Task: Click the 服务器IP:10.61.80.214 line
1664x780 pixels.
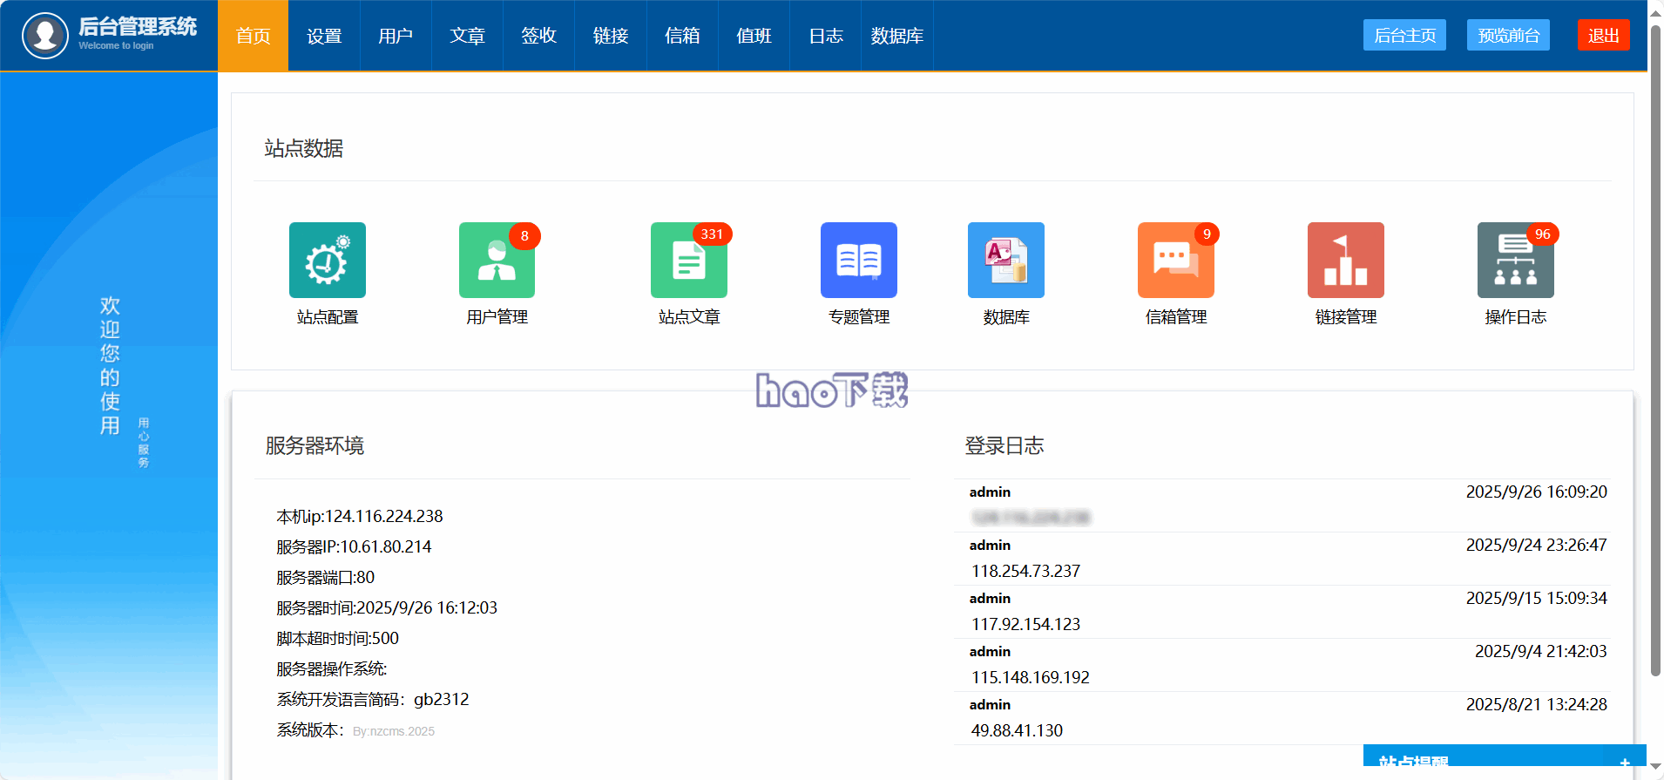Action: 354,546
